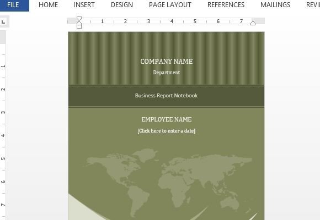This screenshot has width=320, height=220.
Task: Go to the REFERENCES tab
Action: [x=226, y=5]
